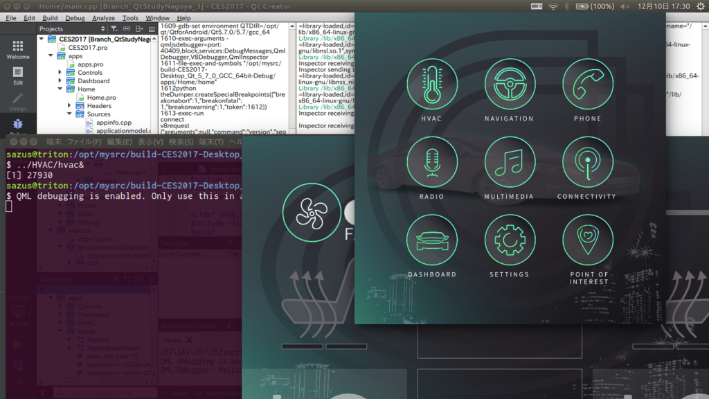Open the Build menu

point(50,17)
